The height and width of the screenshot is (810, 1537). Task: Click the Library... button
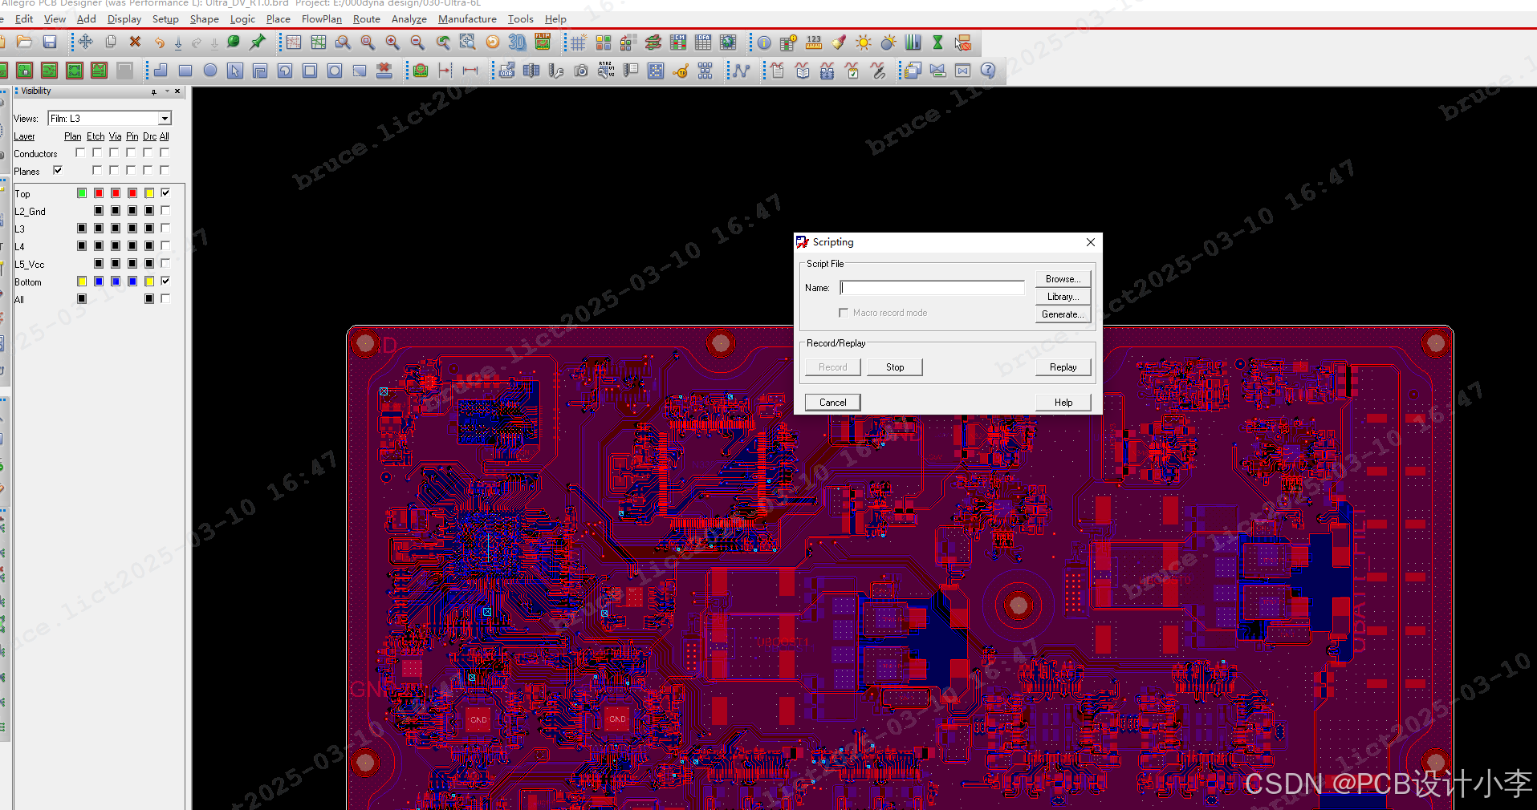click(x=1063, y=297)
